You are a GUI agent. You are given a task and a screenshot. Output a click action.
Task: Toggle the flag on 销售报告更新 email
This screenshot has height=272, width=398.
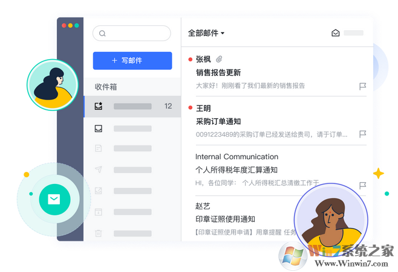(362, 86)
